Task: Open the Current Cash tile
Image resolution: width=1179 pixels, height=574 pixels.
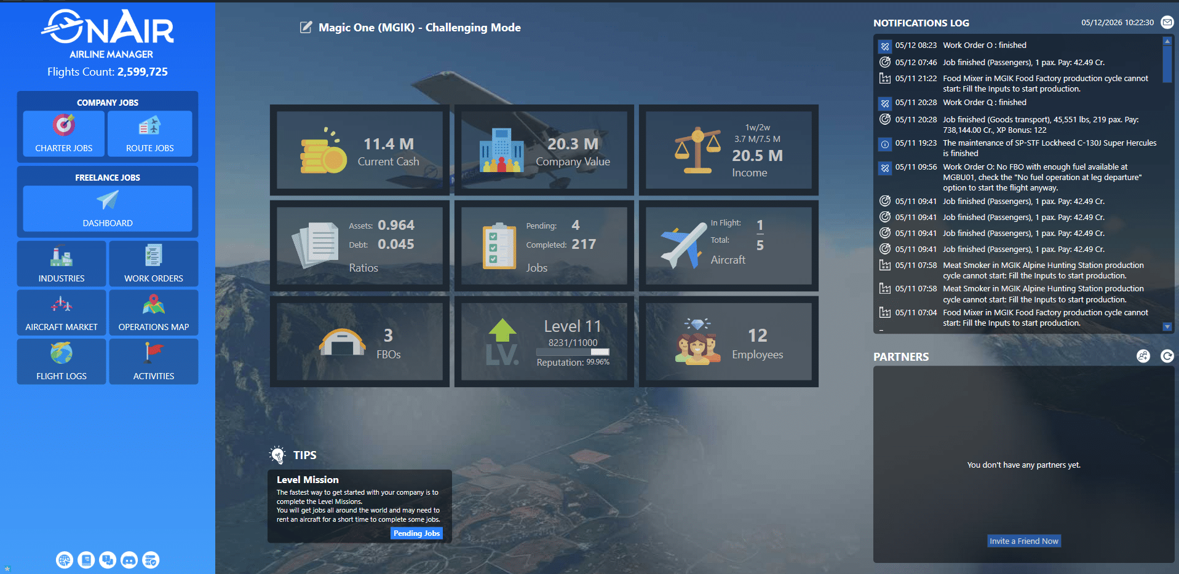Action: (x=360, y=150)
